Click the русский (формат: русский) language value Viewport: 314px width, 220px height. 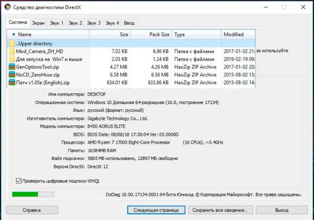pos(116,110)
